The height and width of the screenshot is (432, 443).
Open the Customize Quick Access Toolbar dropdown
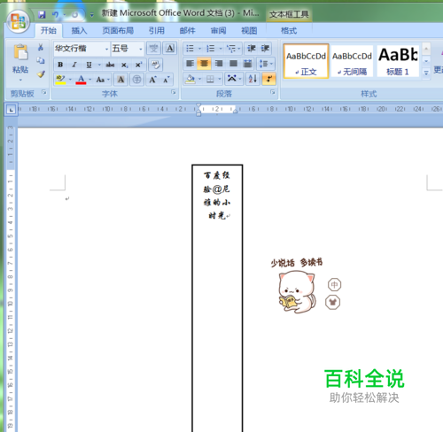pos(92,14)
